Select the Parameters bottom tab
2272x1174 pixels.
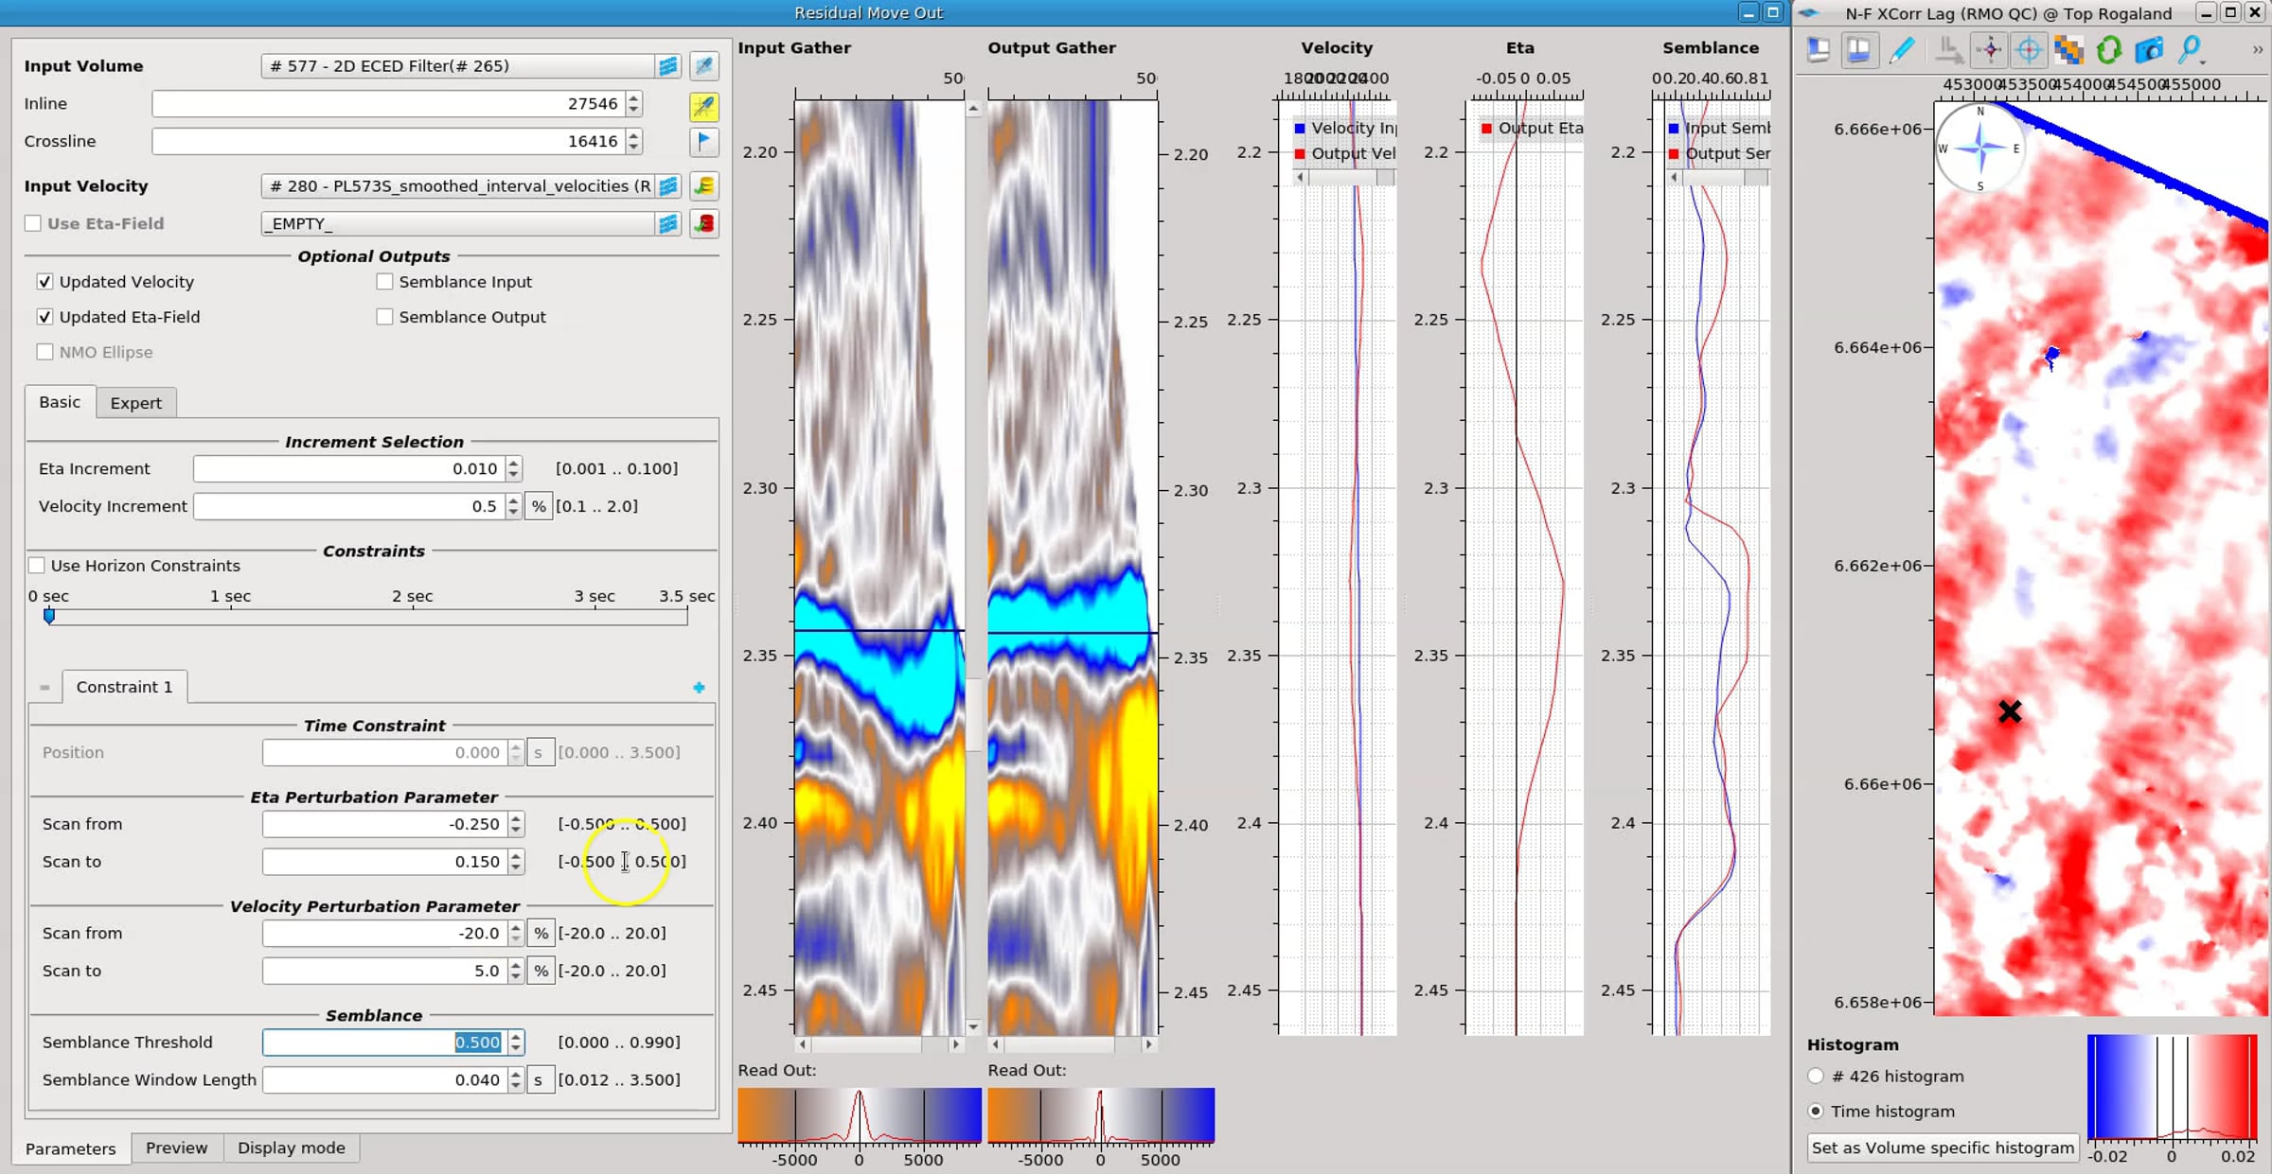71,1148
